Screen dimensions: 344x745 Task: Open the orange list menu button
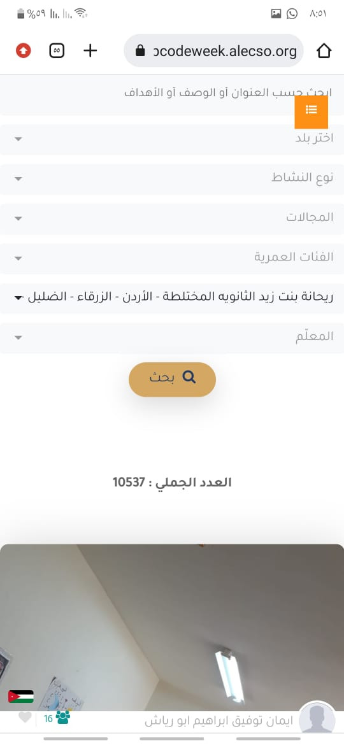coord(312,111)
